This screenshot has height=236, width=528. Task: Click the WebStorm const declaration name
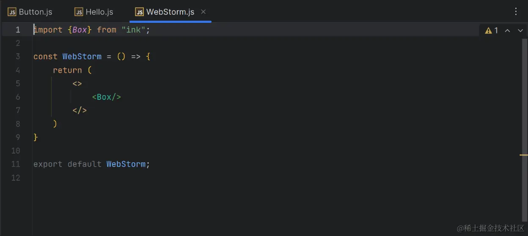(82, 56)
